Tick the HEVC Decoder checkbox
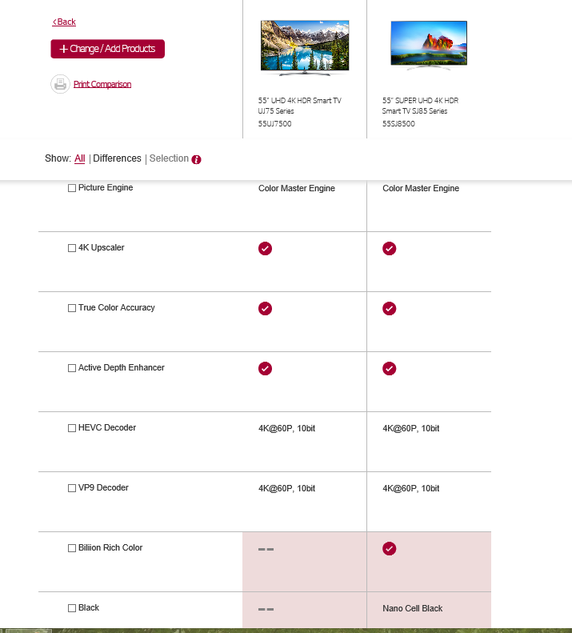Image resolution: width=572 pixels, height=633 pixels. (72, 428)
